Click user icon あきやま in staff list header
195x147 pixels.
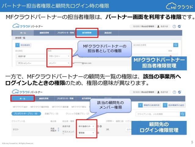[158, 26]
